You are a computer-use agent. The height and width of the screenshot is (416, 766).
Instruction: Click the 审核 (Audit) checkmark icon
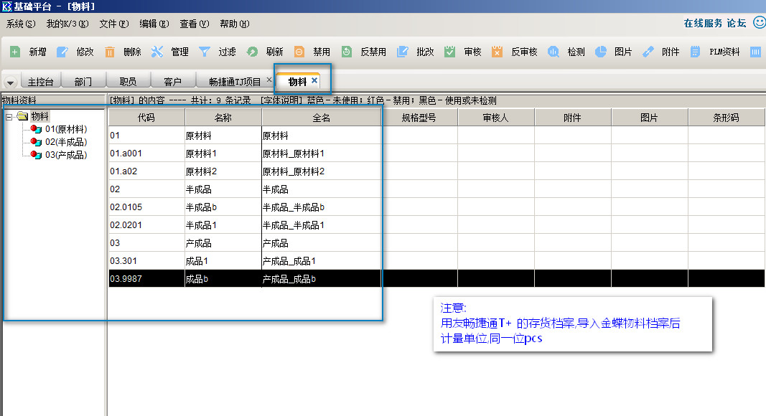450,52
